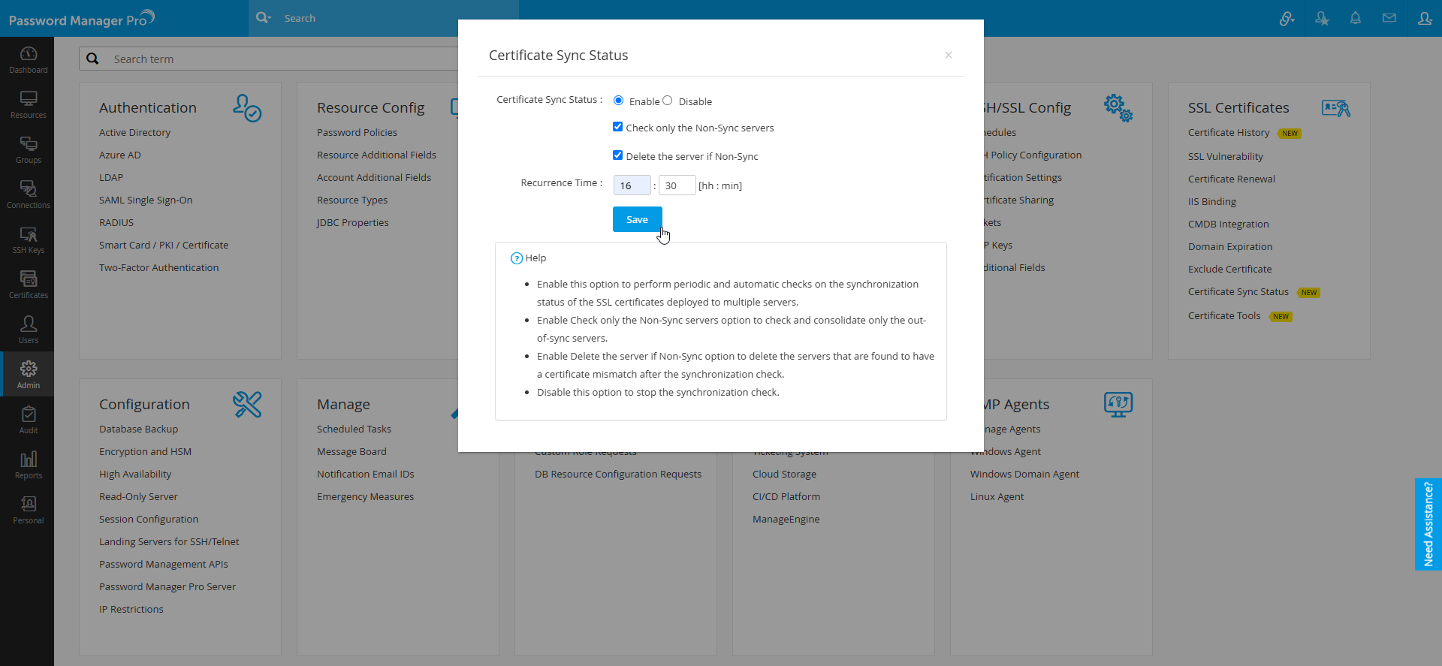
Task: Open Azure AD link
Action: coord(120,155)
